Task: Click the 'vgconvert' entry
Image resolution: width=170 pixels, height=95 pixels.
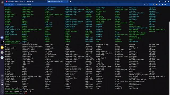Action: [153, 50]
